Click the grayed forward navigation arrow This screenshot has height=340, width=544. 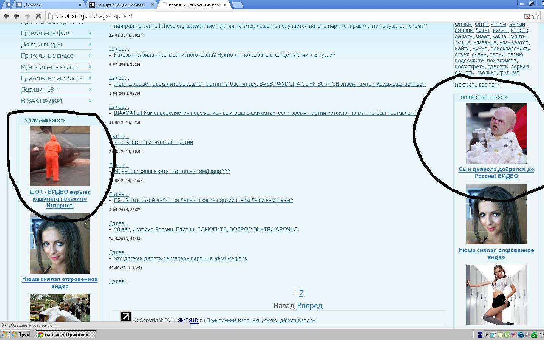[x=27, y=16]
